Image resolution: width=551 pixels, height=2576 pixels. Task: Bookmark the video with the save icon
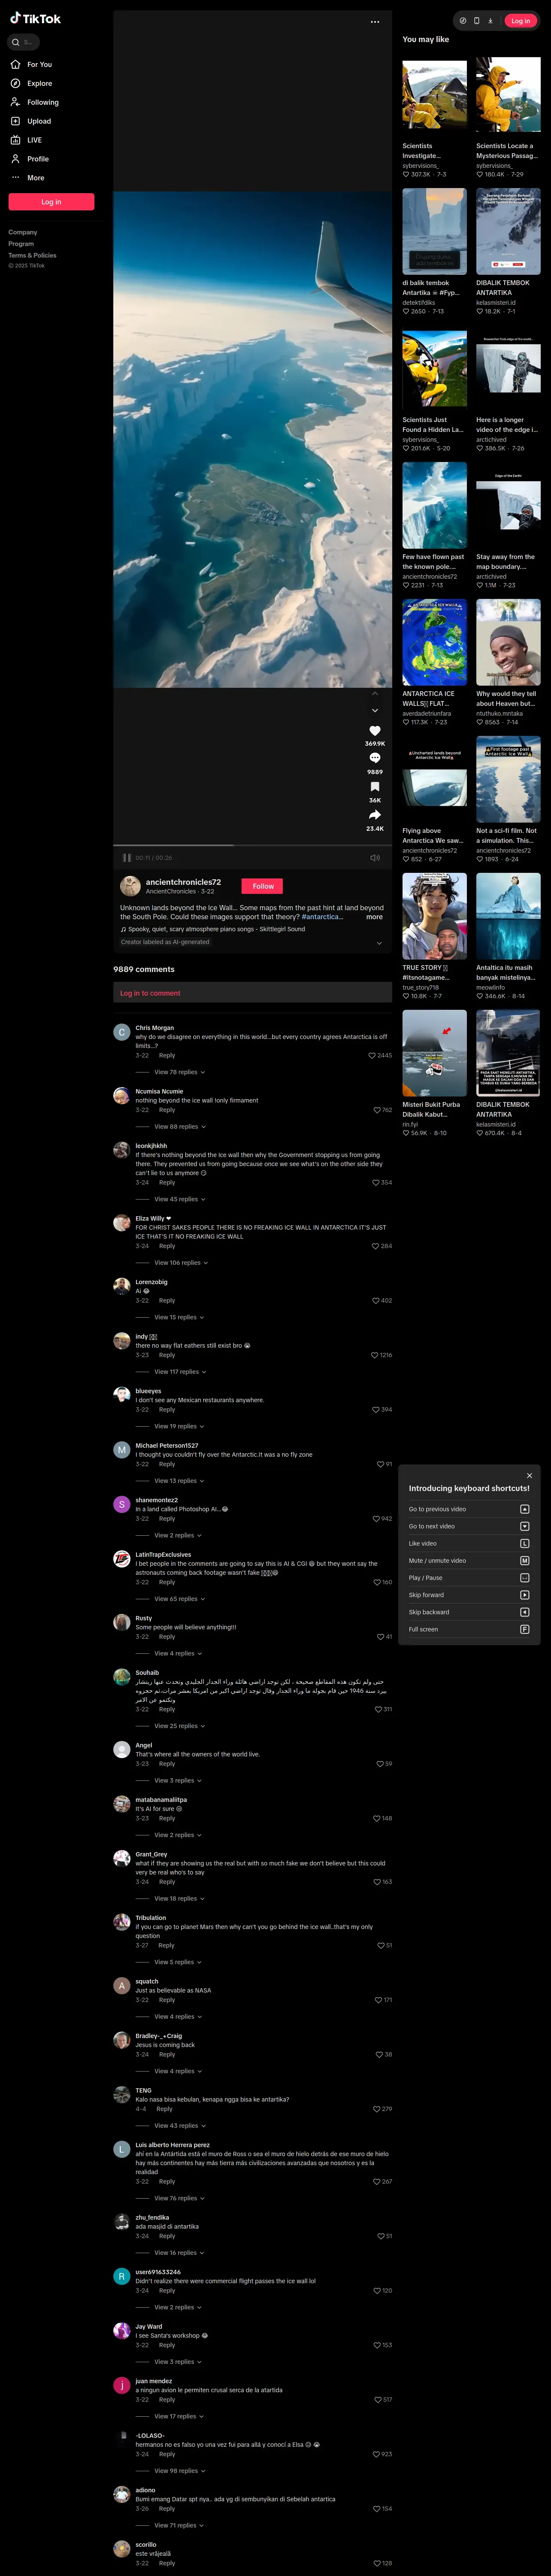(374, 786)
